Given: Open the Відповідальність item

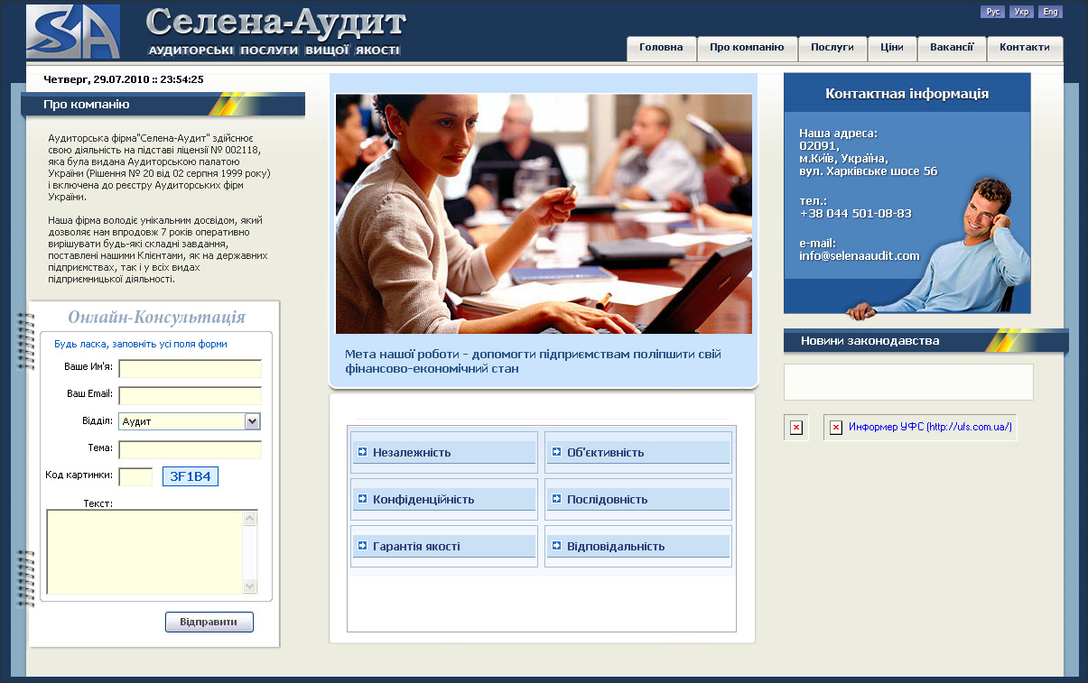Looking at the screenshot, I should point(637,546).
